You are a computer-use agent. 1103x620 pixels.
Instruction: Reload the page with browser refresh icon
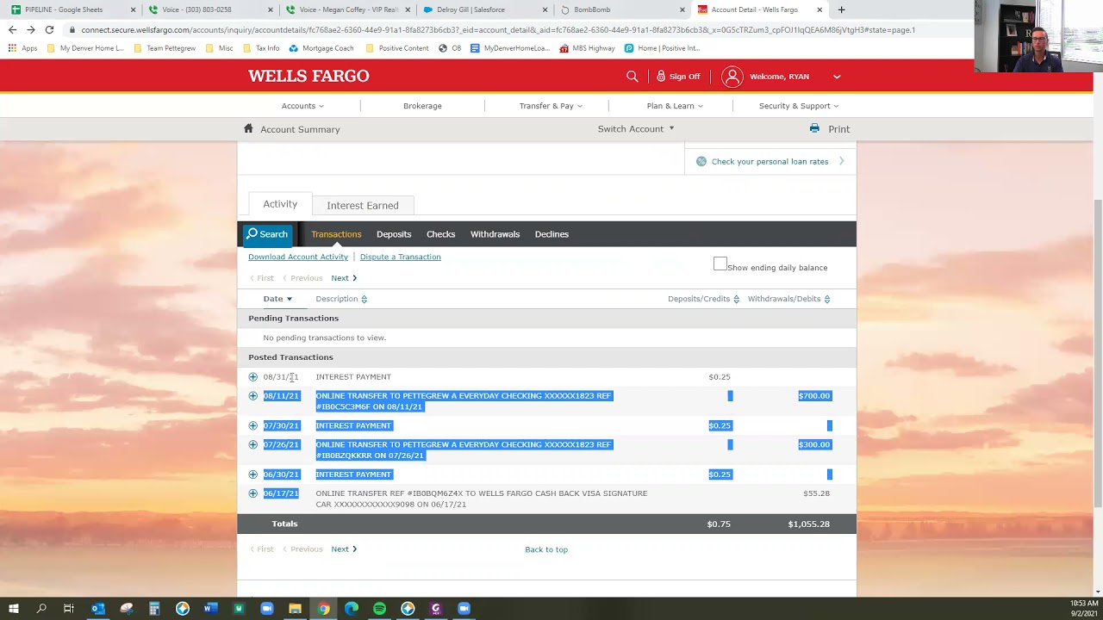tap(49, 29)
